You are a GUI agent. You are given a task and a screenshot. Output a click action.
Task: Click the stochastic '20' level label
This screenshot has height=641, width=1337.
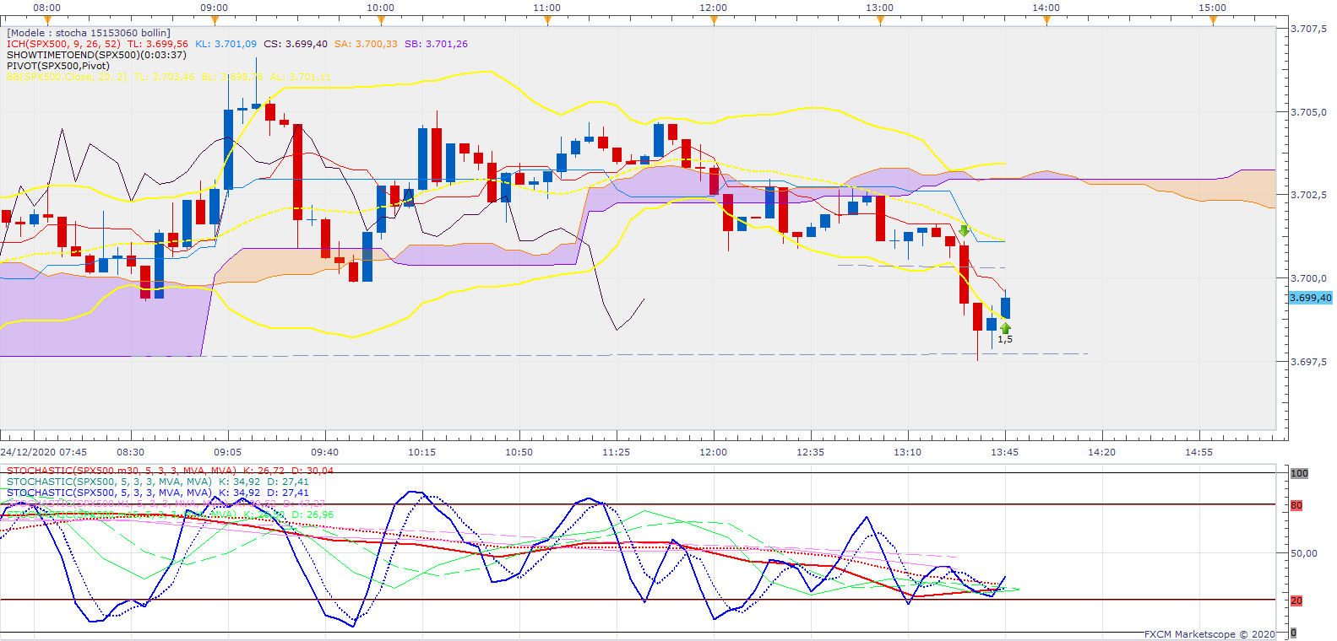tap(1296, 601)
